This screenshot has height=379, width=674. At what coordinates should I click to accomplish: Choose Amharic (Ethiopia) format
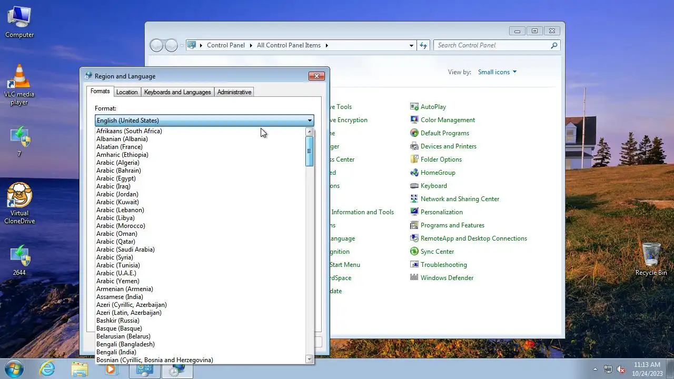coord(201,155)
